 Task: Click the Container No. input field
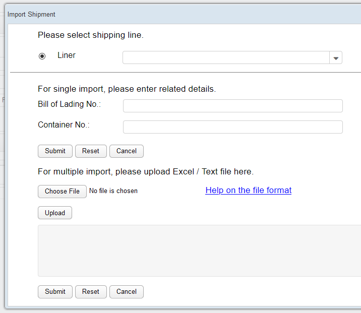click(x=232, y=127)
